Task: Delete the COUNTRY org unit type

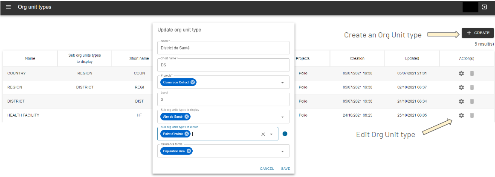Action: tap(472, 73)
